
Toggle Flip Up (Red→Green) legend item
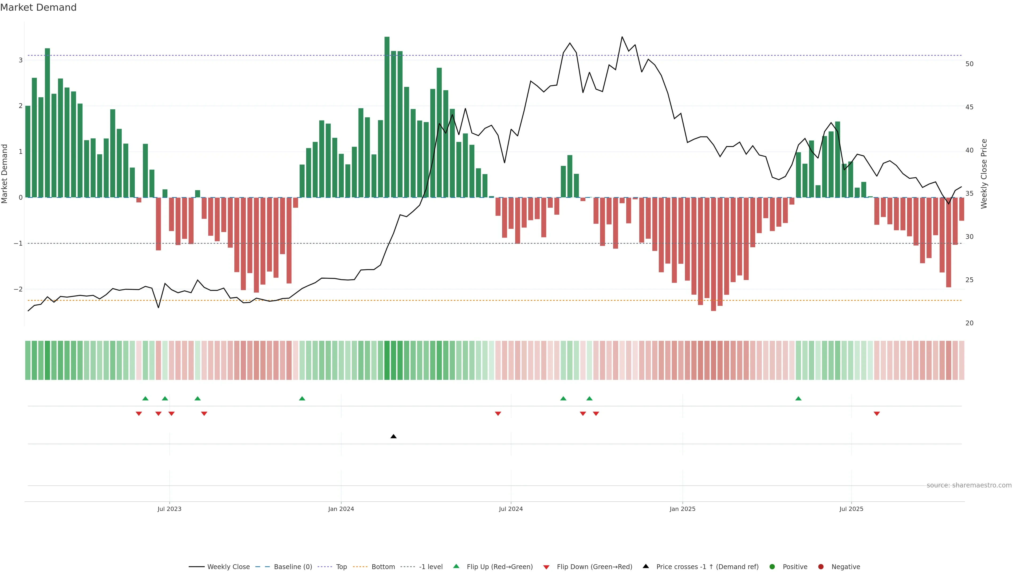(x=499, y=567)
